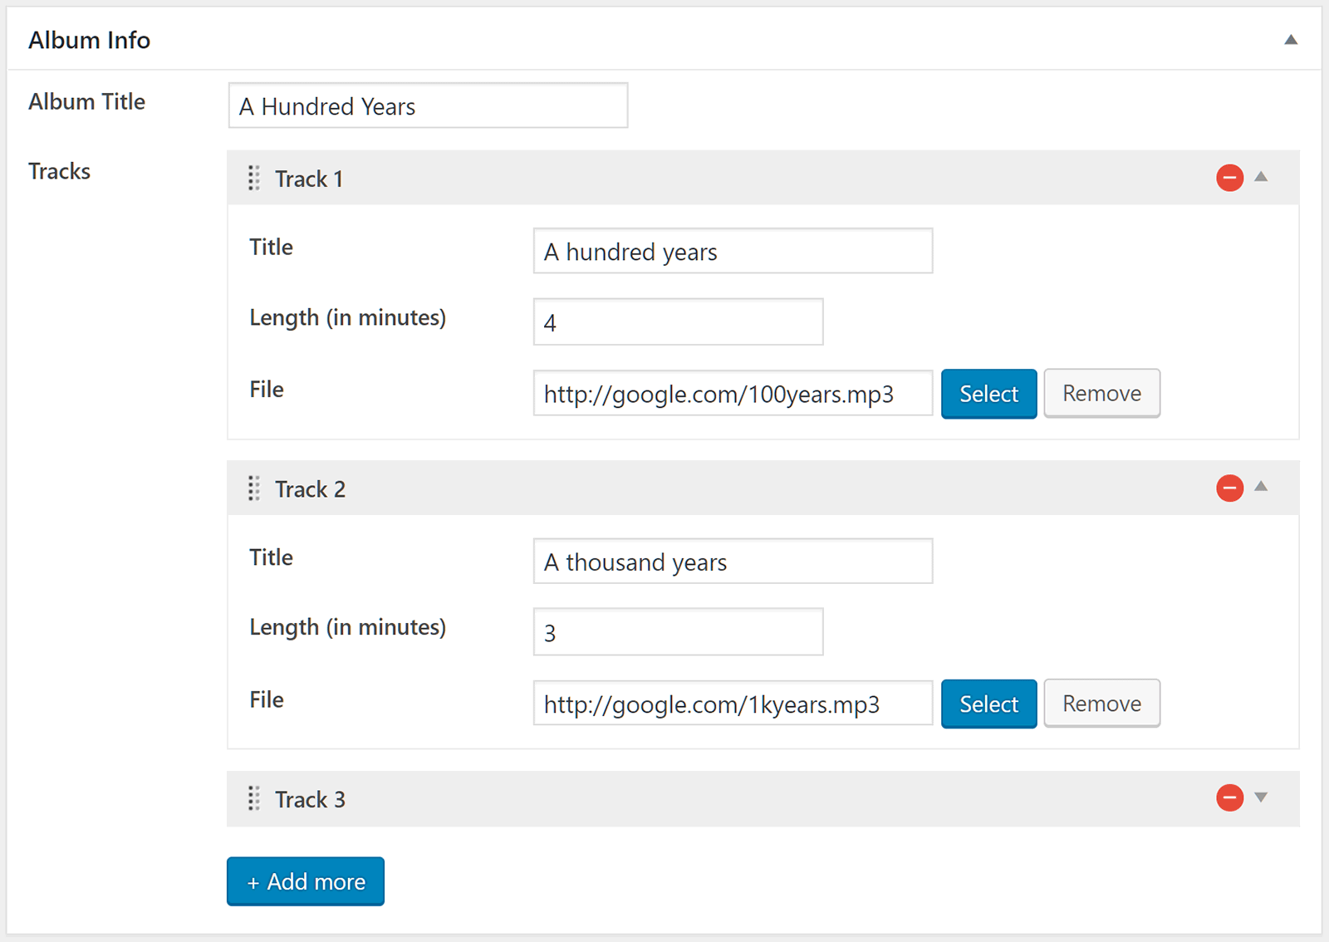Grab the drag handle of Track 2
The height and width of the screenshot is (942, 1329).
click(254, 488)
